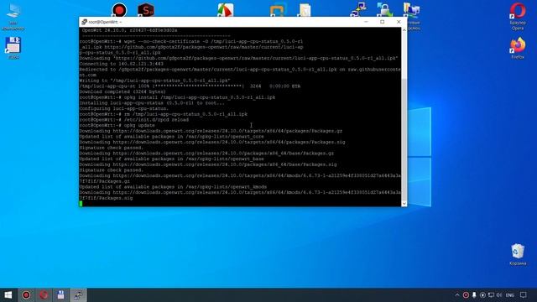Switch to the PuTTY taskbar button
The width and height of the screenshot is (537, 302).
(78, 294)
